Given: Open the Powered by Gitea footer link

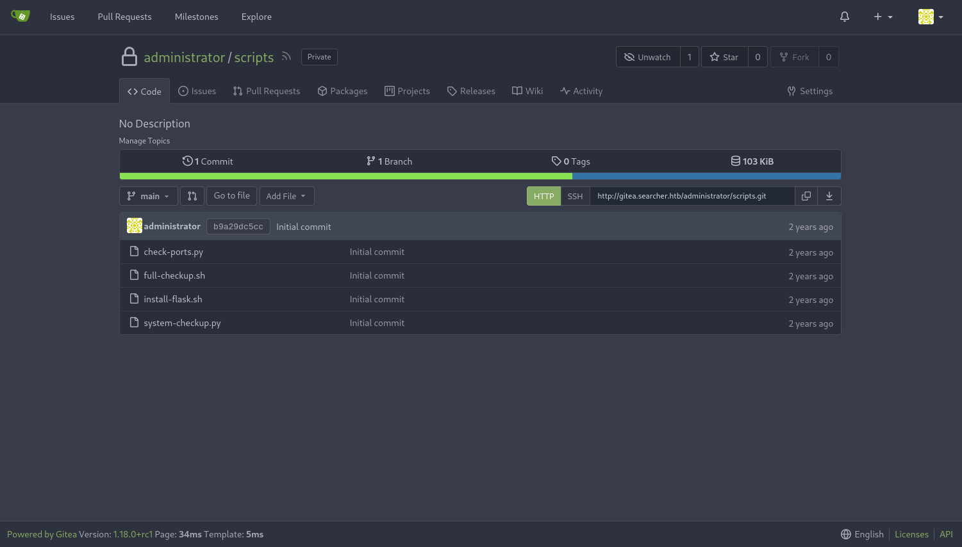Looking at the screenshot, I should tap(42, 534).
